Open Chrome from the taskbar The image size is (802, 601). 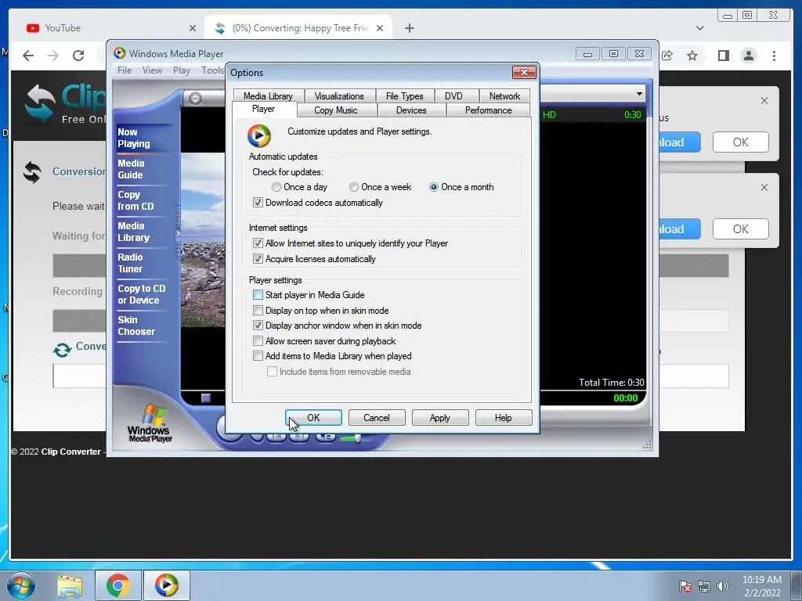(117, 585)
